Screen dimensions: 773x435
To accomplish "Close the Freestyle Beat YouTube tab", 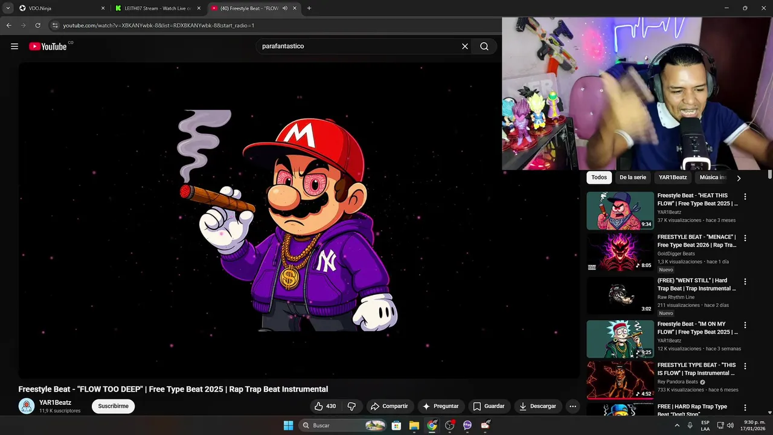I will [295, 8].
